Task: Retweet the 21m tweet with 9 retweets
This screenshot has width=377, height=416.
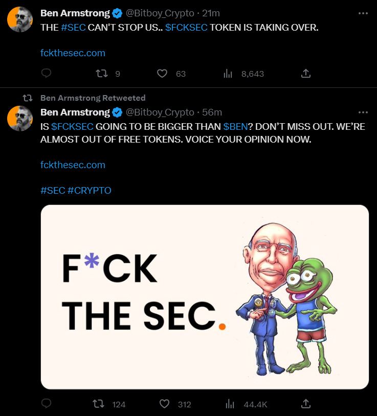Action: 102,73
